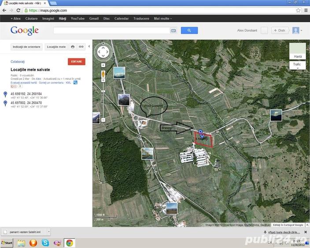The image size is (310, 248).
Task: Open the dropdown arrow next to the avatar
Action: click(x=302, y=30)
